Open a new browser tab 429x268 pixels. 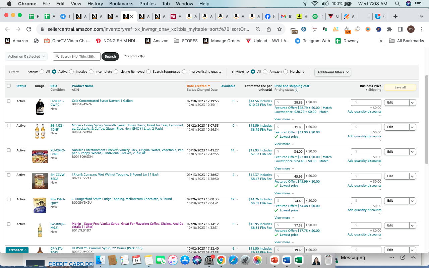coord(395,16)
